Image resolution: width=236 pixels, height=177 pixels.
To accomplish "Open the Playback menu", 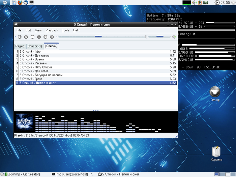I will (52, 30).
